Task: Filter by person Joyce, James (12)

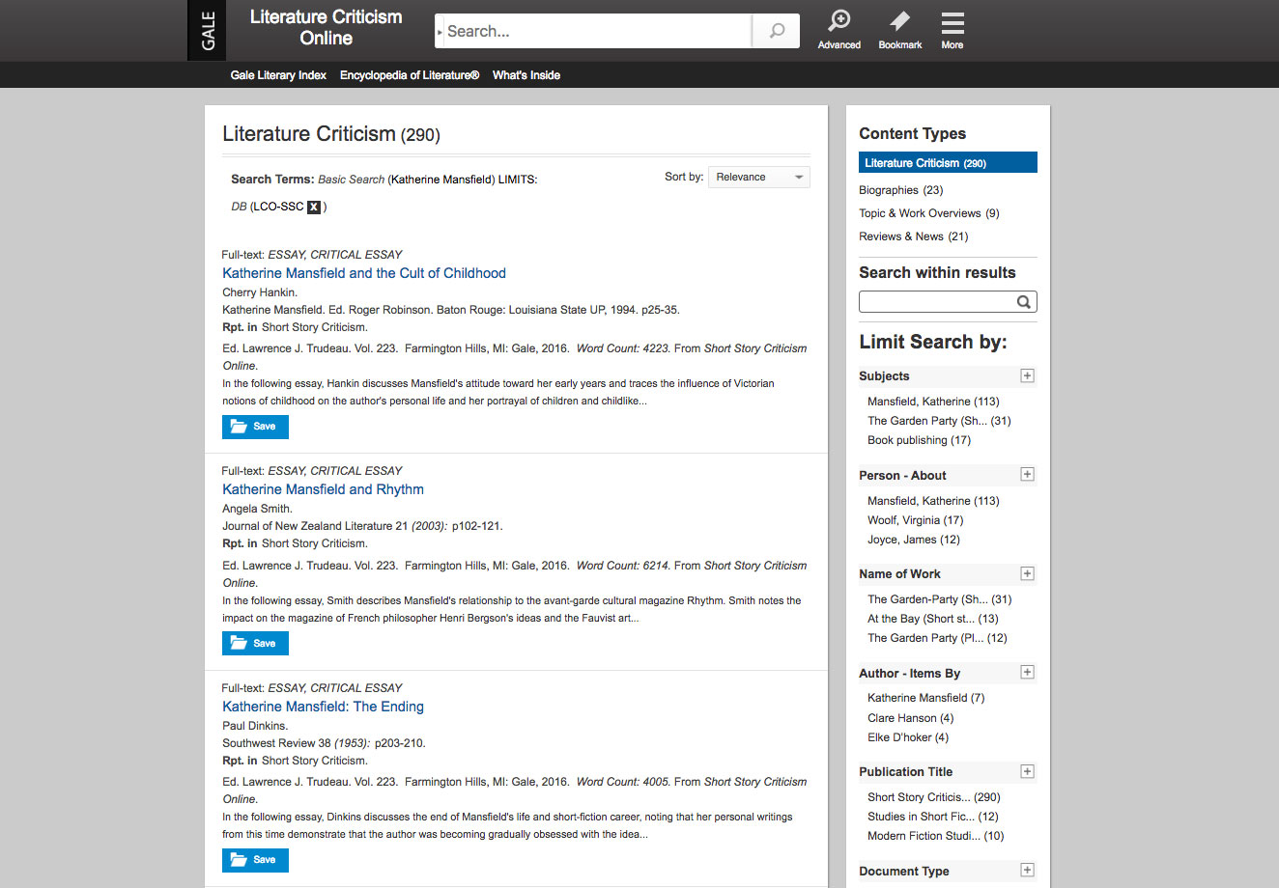Action: (x=914, y=540)
